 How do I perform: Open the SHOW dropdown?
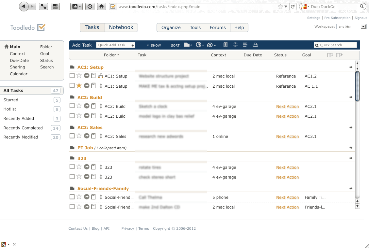click(x=154, y=45)
